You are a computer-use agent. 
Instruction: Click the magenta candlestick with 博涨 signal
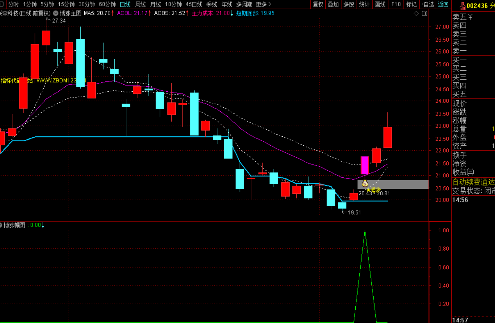pos(365,165)
